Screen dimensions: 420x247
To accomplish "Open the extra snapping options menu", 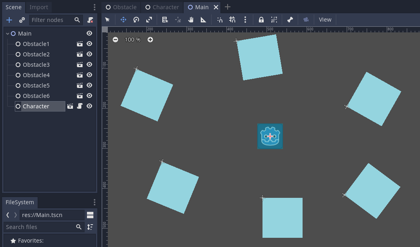I will (x=245, y=19).
